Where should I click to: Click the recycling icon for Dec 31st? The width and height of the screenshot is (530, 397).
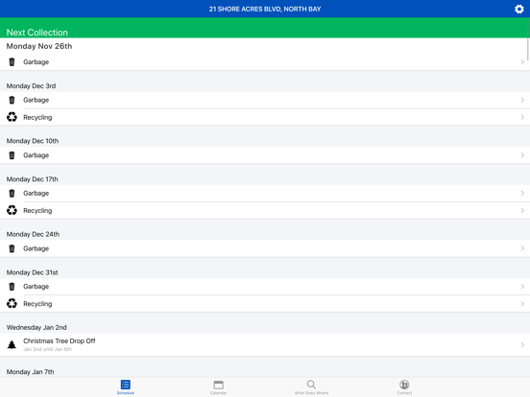click(12, 303)
